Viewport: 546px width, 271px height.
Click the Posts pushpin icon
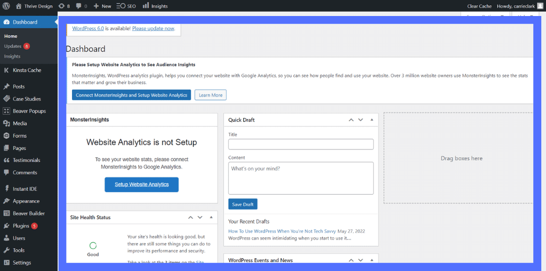click(6, 86)
